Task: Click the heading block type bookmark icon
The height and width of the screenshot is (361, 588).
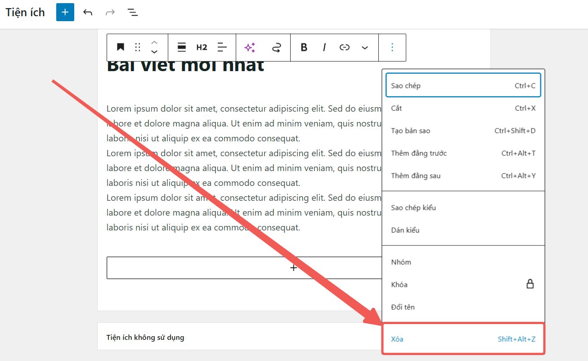Action: (x=120, y=47)
